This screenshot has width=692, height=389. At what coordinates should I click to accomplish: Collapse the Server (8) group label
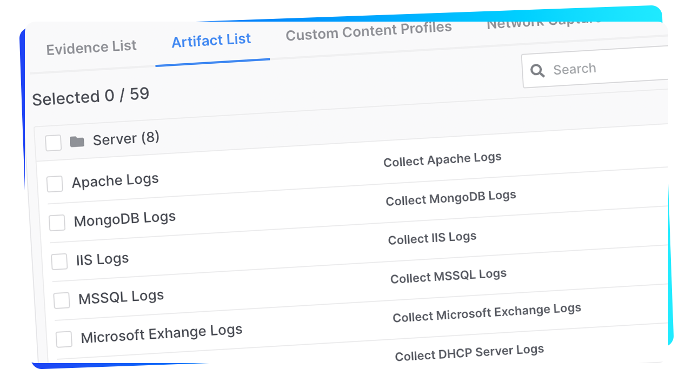tap(126, 138)
